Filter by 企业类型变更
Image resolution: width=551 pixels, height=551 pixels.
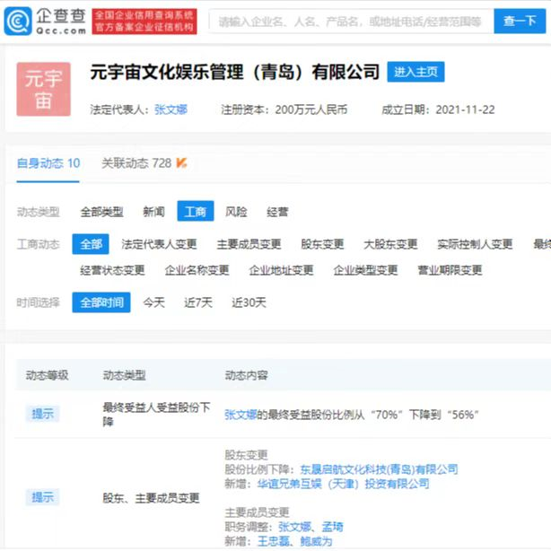[365, 270]
